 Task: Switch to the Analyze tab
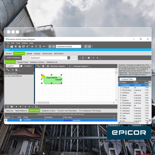click(x=37, y=53)
